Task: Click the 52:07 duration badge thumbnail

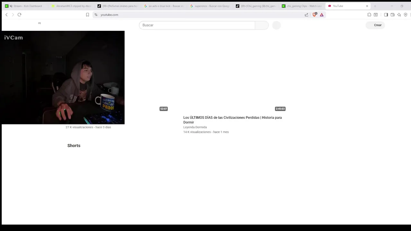Action: [163, 109]
